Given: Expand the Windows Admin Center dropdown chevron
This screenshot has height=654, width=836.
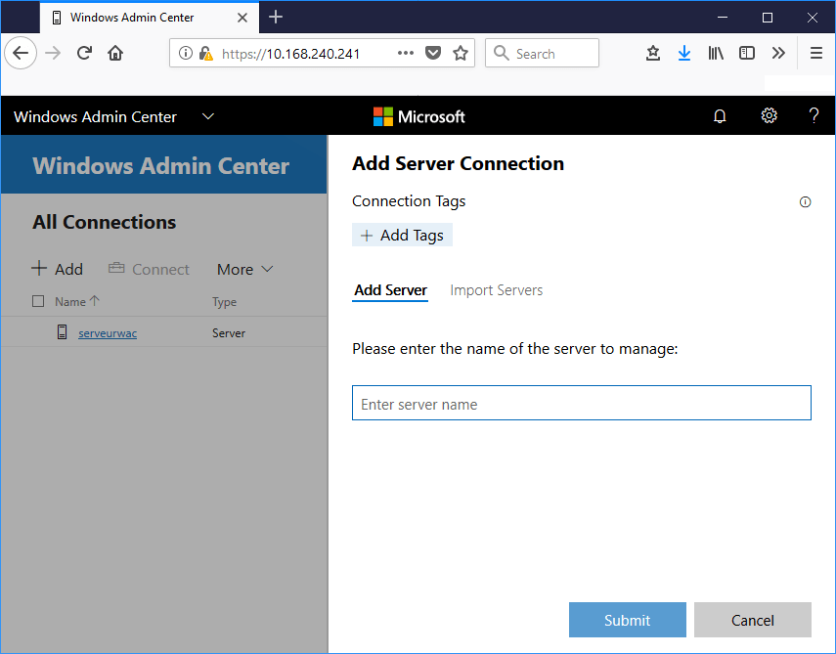Looking at the screenshot, I should [x=208, y=116].
